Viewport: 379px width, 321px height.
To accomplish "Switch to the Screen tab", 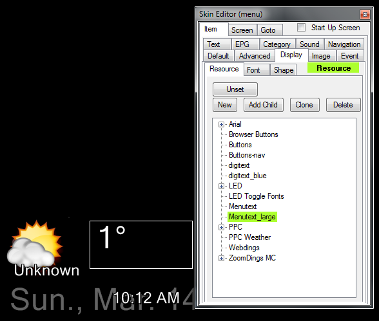I will coord(242,30).
